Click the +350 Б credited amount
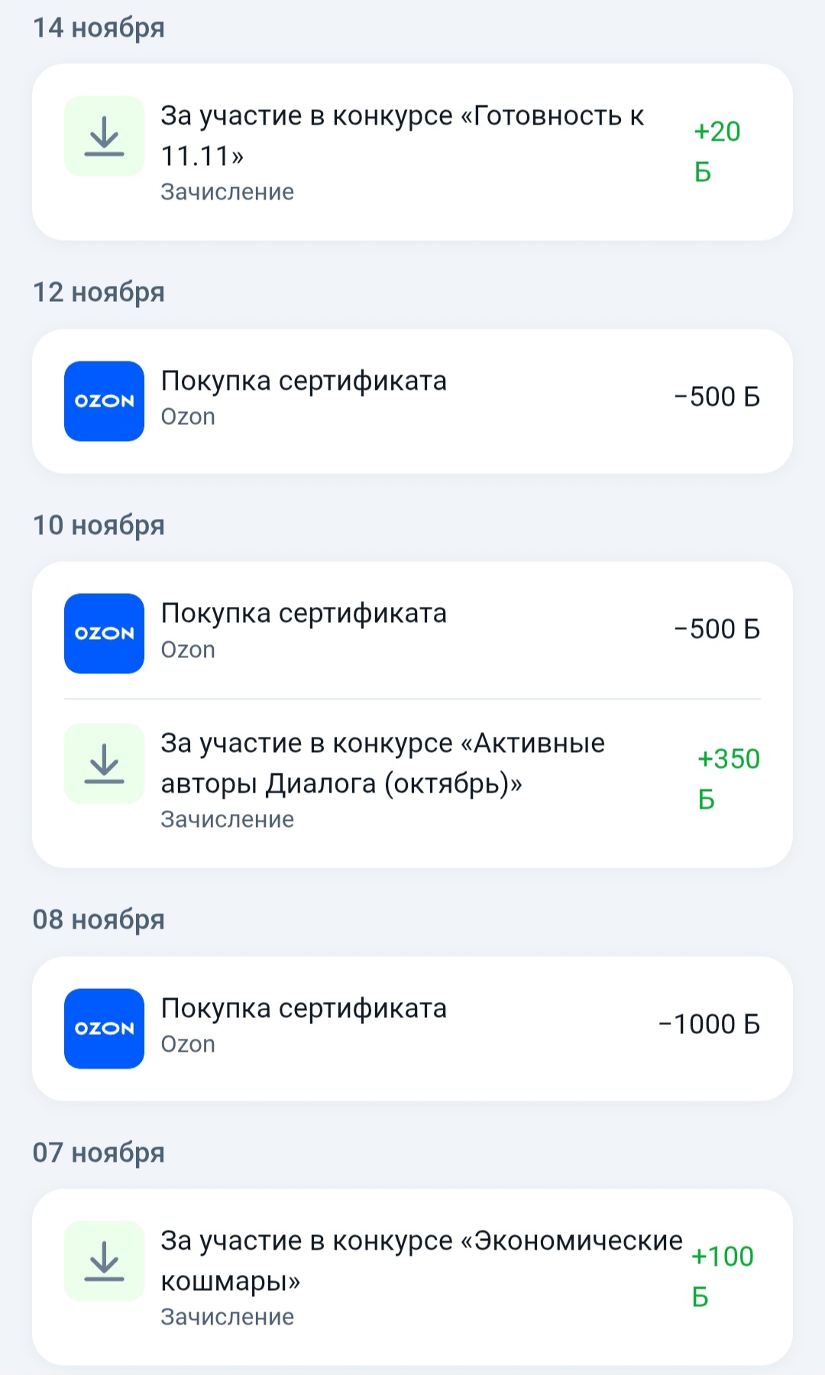This screenshot has height=1375, width=825. pyautogui.click(x=728, y=779)
